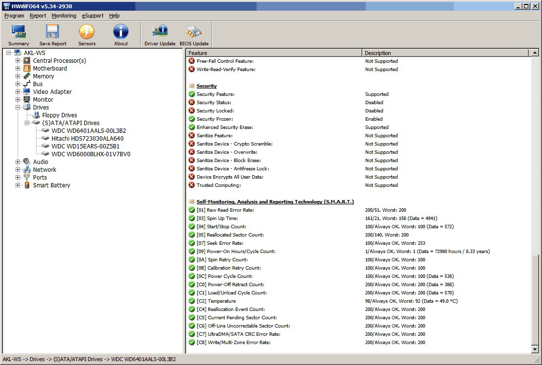Expand the Motherboard node
Image resolution: width=542 pixels, height=365 pixels.
click(18, 68)
